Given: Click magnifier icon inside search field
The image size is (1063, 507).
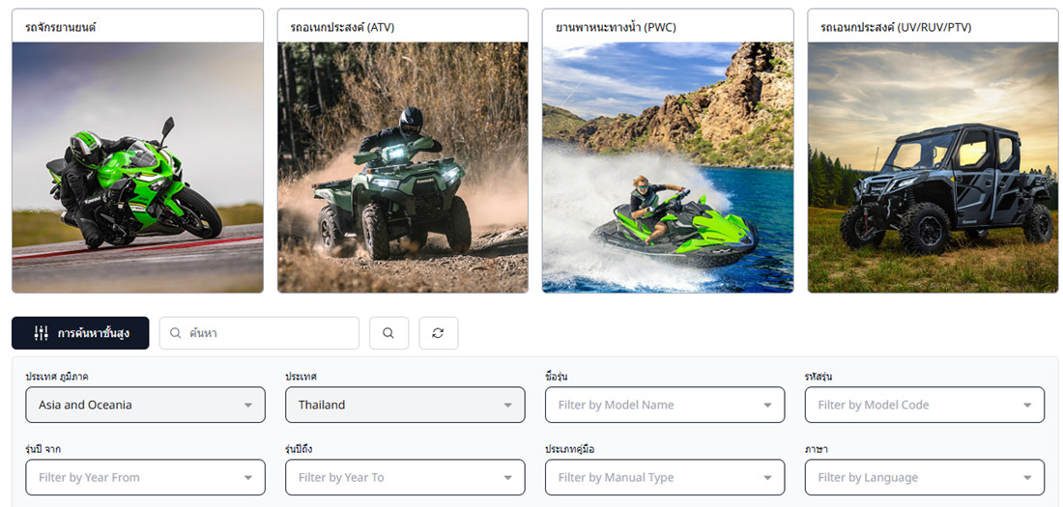Looking at the screenshot, I should [175, 333].
